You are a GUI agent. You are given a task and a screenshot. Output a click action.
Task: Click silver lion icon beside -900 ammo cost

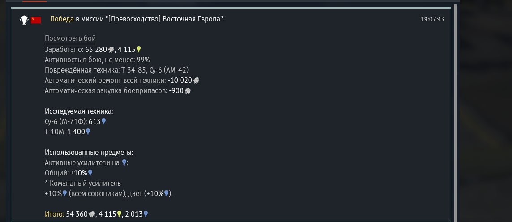point(188,91)
